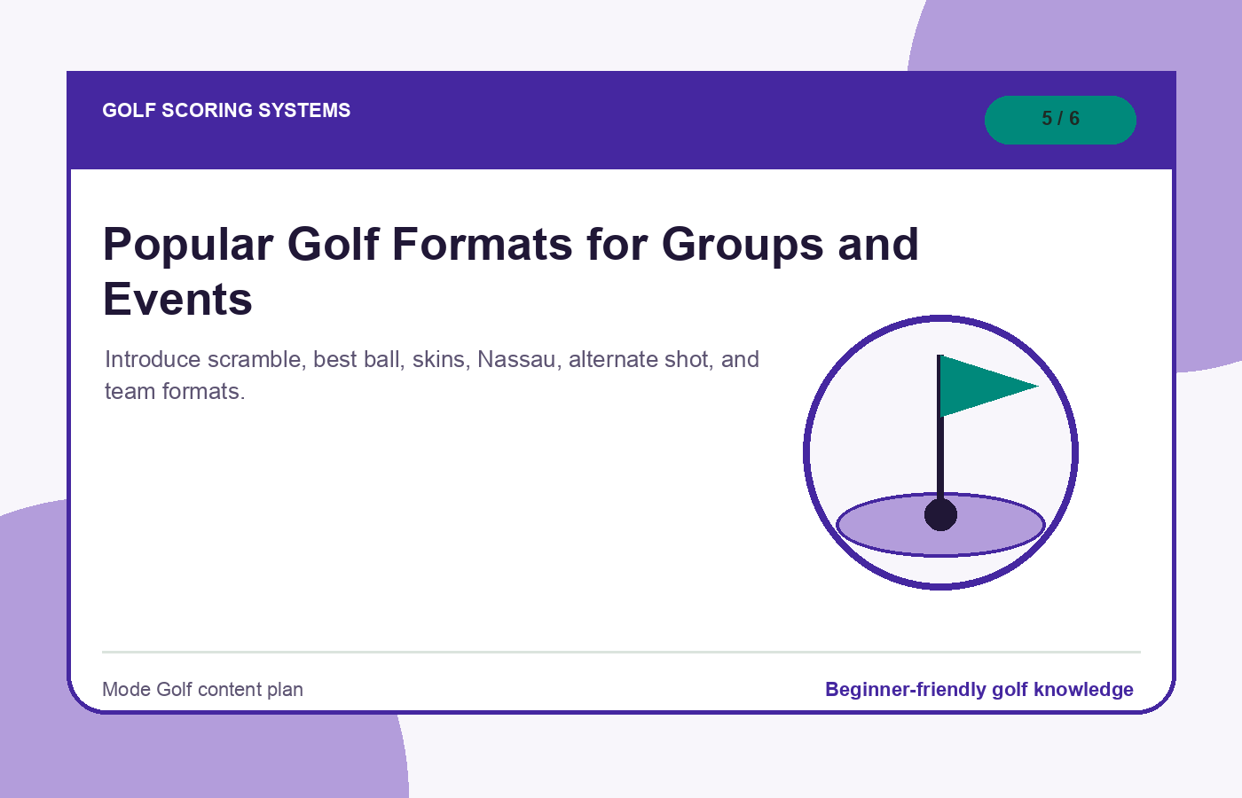Click the golf flag illustration
The height and width of the screenshot is (798, 1242).
tap(940, 452)
